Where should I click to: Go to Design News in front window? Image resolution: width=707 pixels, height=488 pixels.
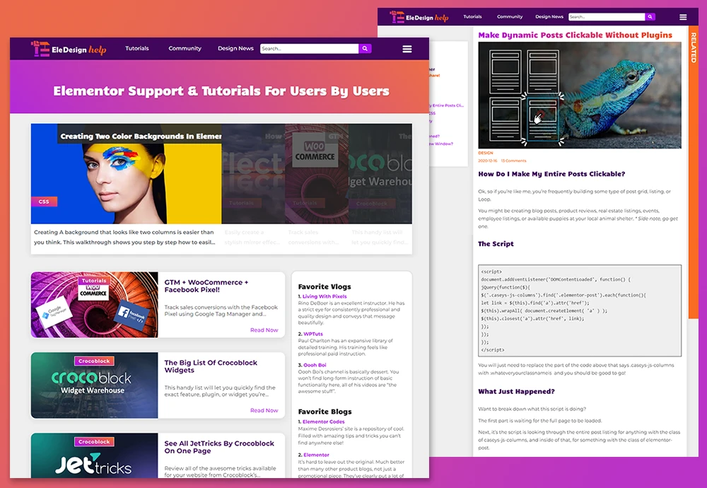click(x=235, y=49)
